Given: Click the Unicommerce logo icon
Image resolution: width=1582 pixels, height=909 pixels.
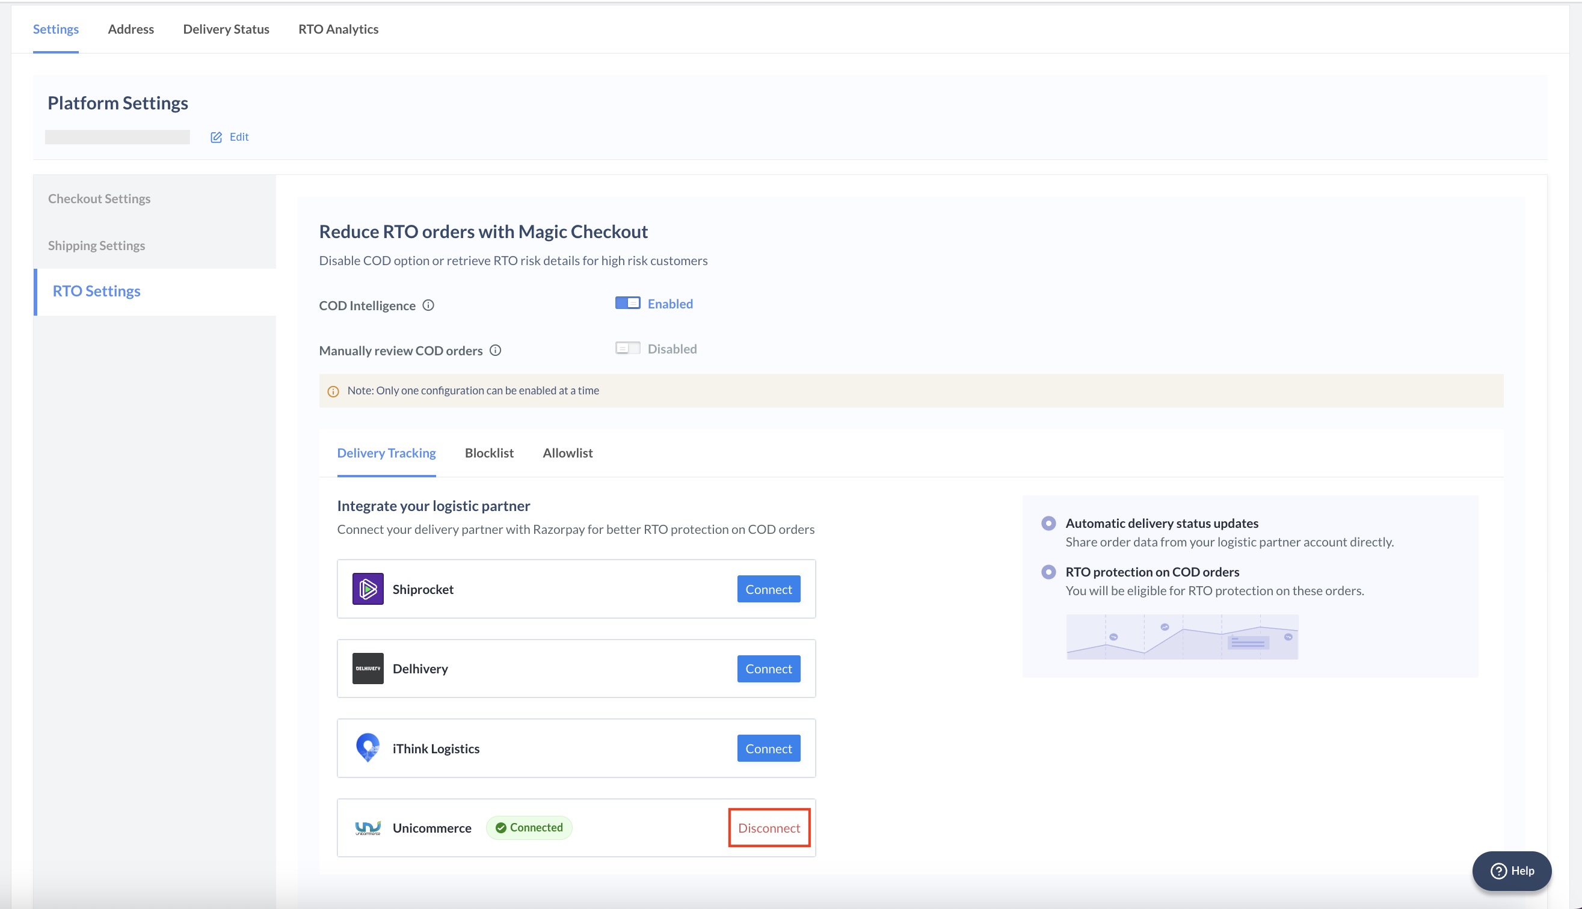Looking at the screenshot, I should click(x=368, y=828).
